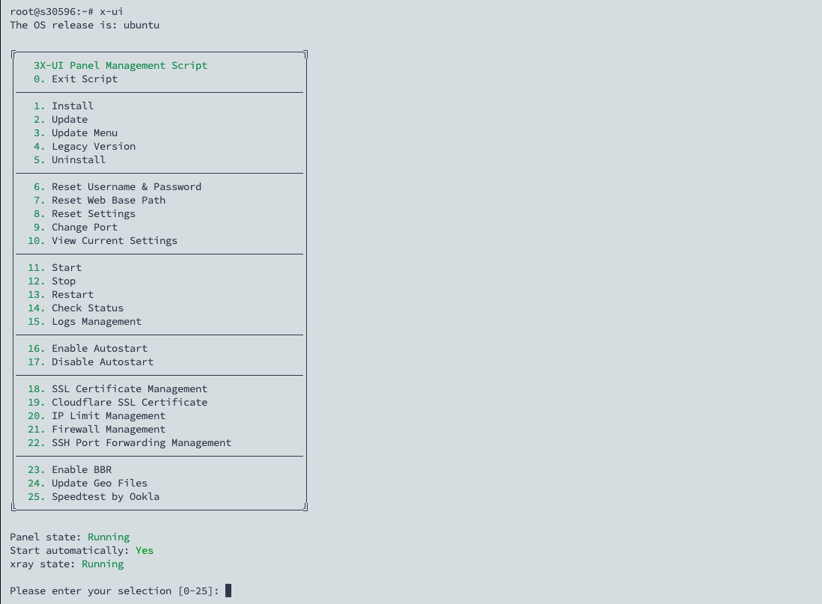
Task: Select the Install option in the menu
Action: tap(72, 106)
